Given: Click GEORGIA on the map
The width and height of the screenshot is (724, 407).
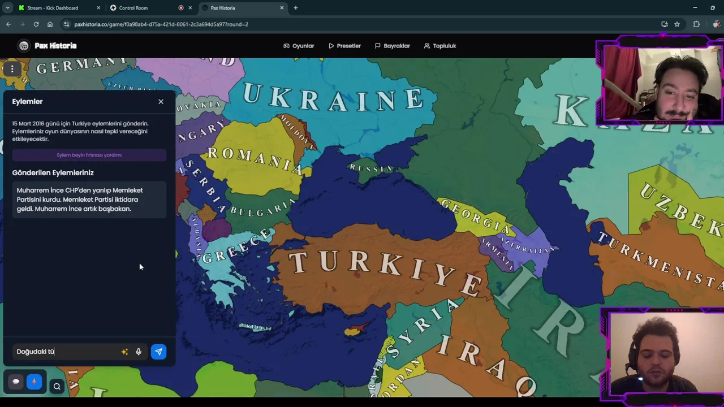Looking at the screenshot, I should (x=476, y=216).
